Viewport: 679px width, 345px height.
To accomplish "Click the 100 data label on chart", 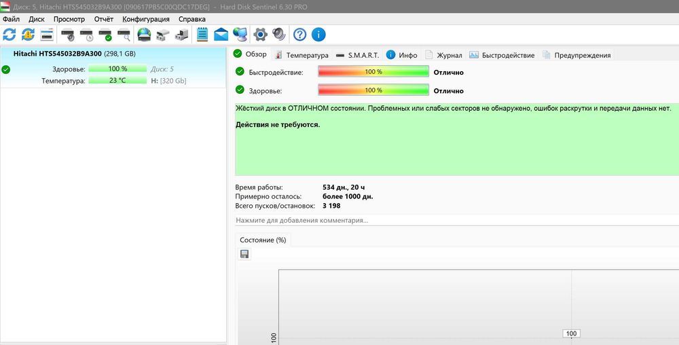I will click(x=572, y=333).
